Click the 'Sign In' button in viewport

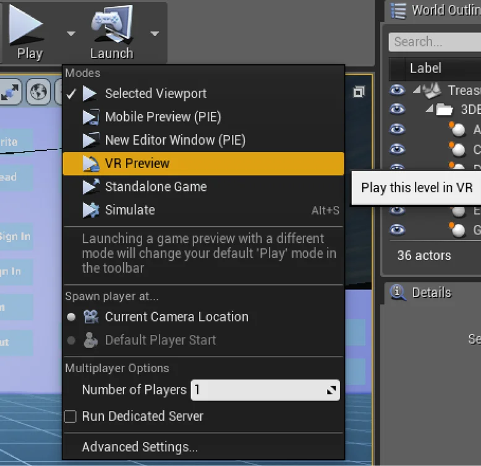point(15,236)
